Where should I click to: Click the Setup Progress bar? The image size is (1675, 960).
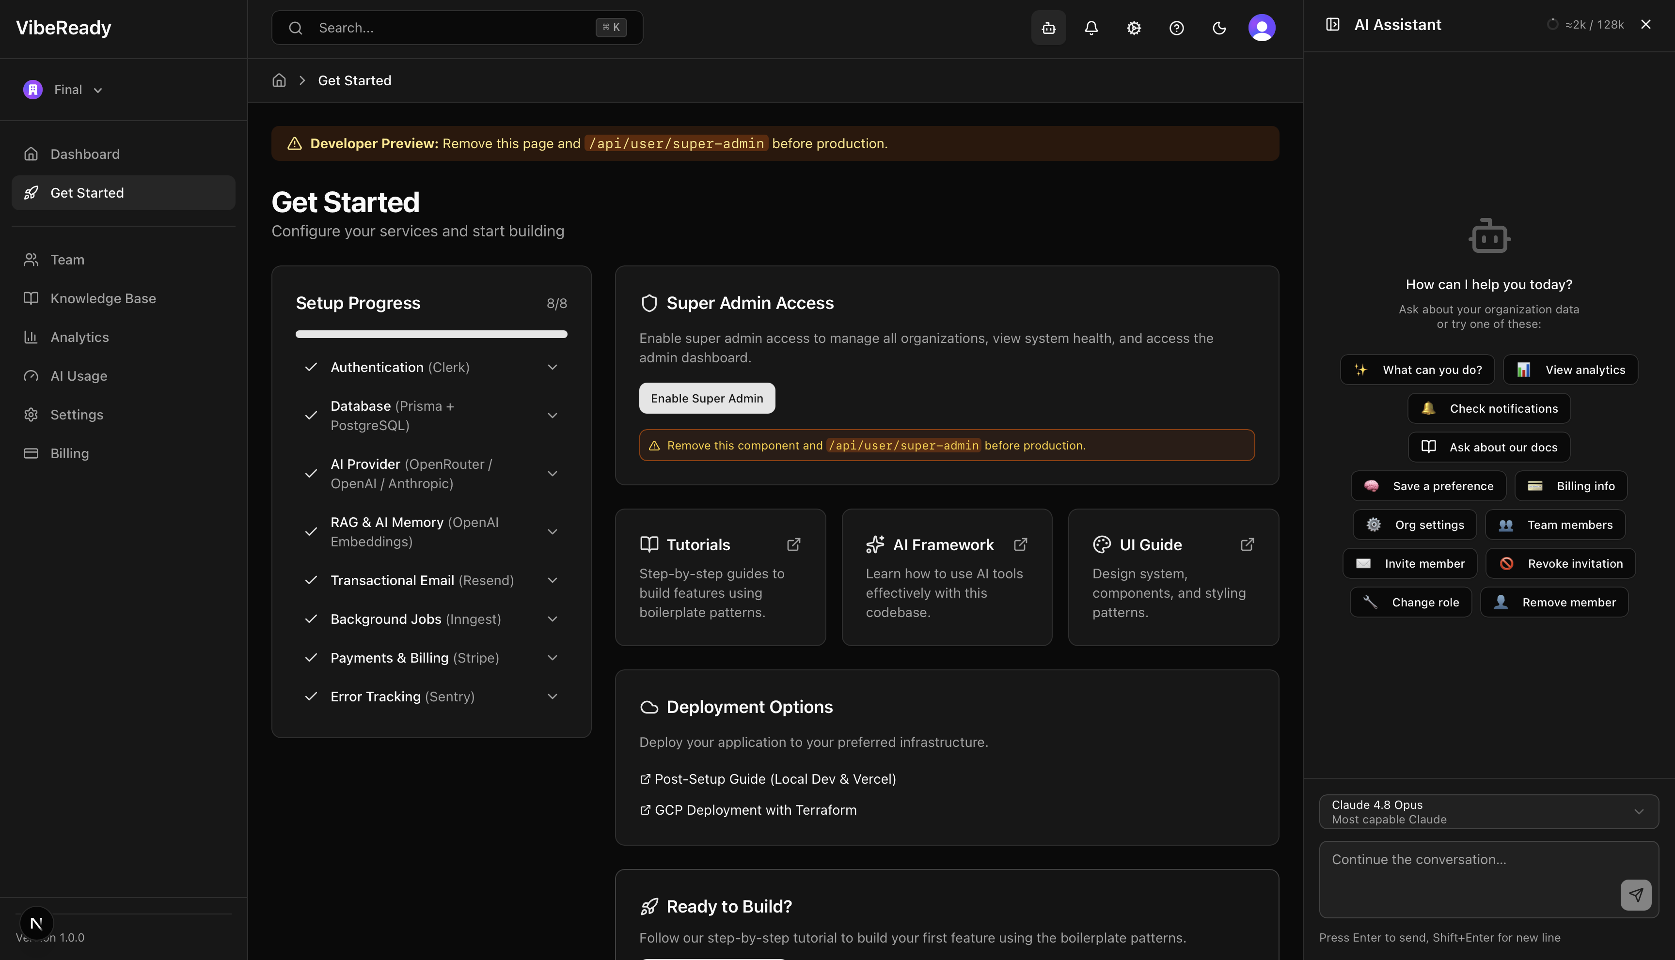click(x=431, y=334)
